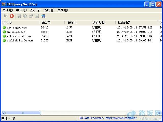Click the A/主机 type in get.sogou.com row

96,27
